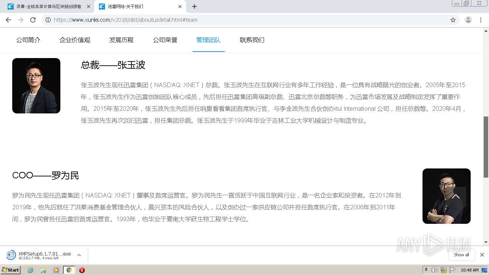
Task: Click the red security taskbar icon
Action: (82, 270)
